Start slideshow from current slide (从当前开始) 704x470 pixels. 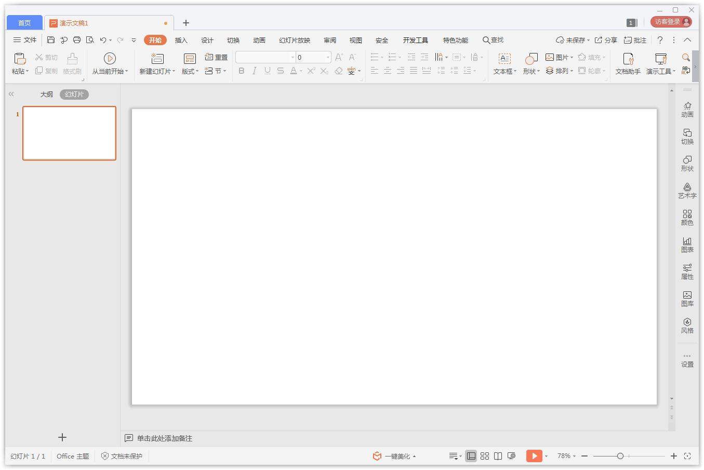pyautogui.click(x=110, y=58)
